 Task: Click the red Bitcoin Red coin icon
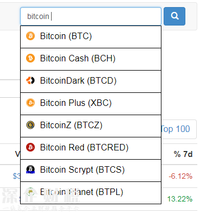coord(30,147)
